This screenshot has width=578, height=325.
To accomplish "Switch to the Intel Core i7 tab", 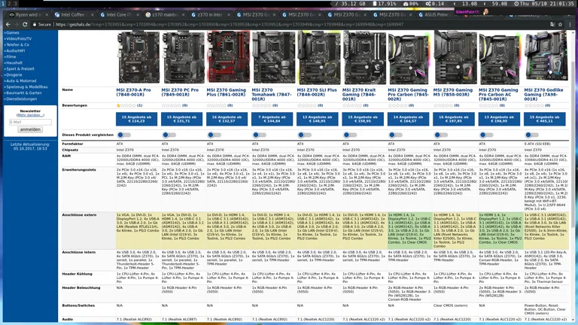I will (x=118, y=15).
